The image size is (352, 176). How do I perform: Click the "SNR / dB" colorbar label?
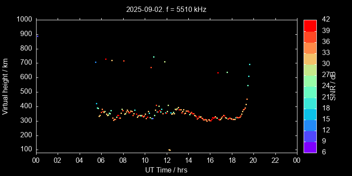334,86
